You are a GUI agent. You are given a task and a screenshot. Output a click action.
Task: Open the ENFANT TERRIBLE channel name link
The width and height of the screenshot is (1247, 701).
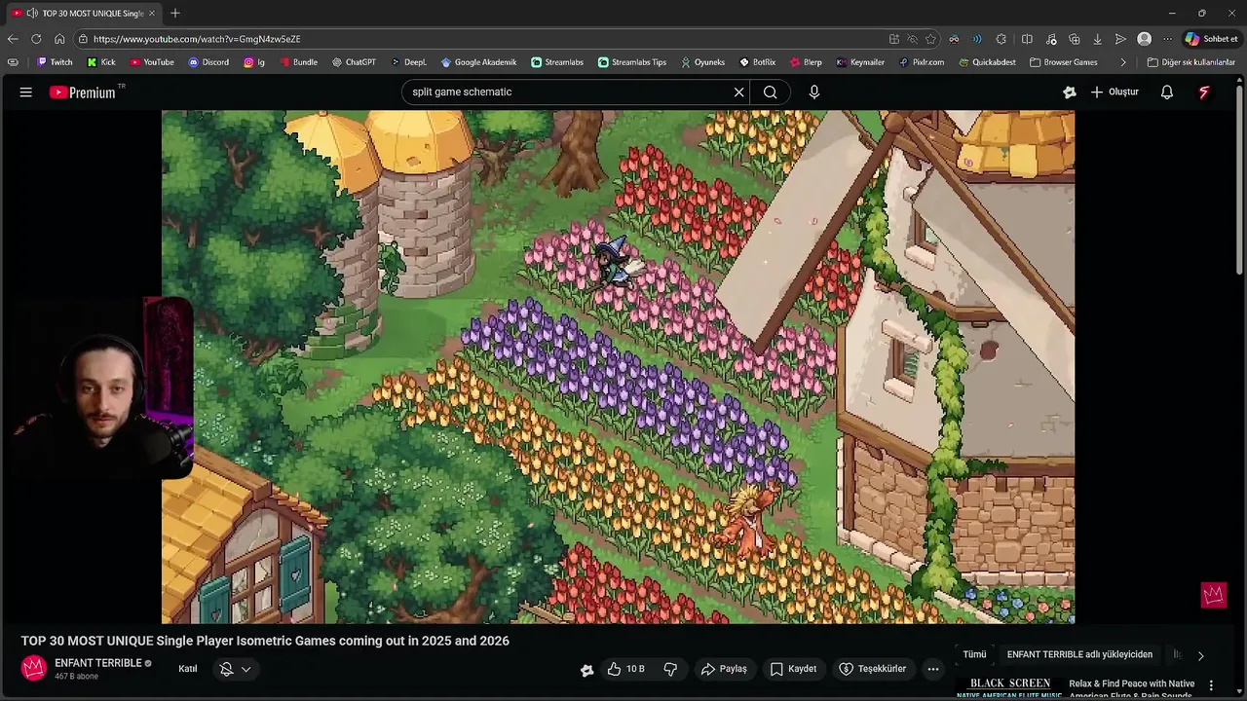[98, 663]
